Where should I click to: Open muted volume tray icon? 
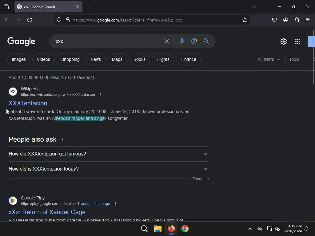coord(277,229)
